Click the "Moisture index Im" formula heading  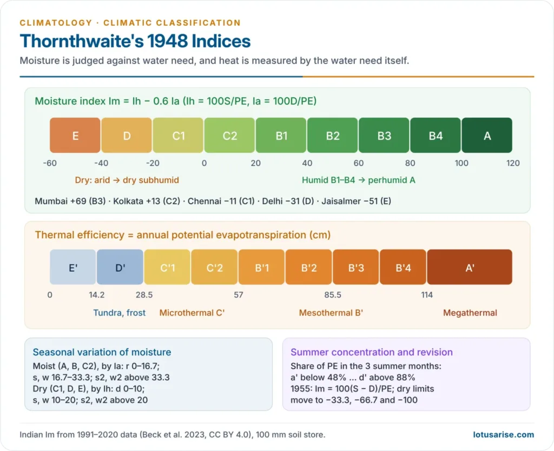(x=176, y=101)
